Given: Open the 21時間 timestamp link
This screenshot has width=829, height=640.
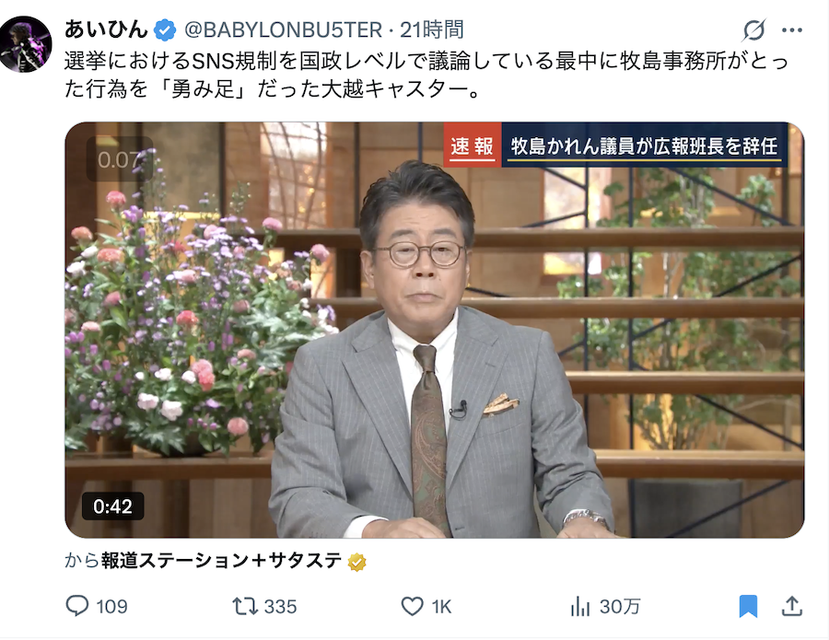Looking at the screenshot, I should click(x=431, y=30).
